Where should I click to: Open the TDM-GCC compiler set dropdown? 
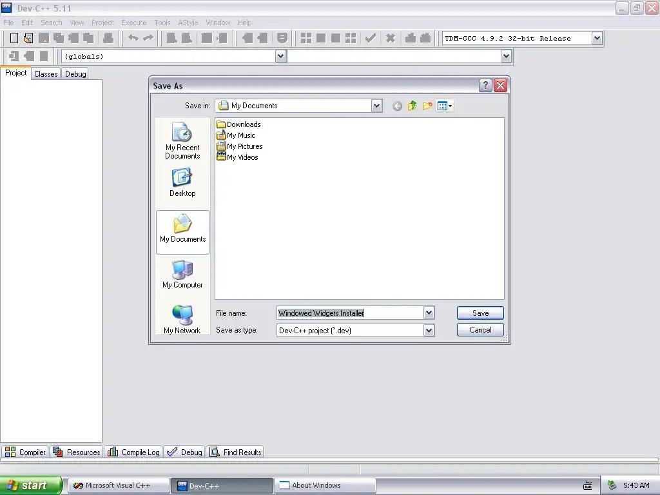[597, 38]
